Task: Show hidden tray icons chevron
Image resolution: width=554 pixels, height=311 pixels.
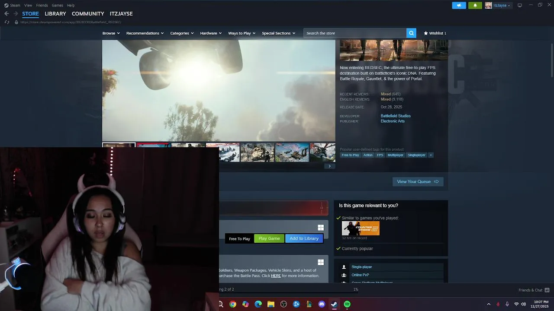Action: (489, 304)
